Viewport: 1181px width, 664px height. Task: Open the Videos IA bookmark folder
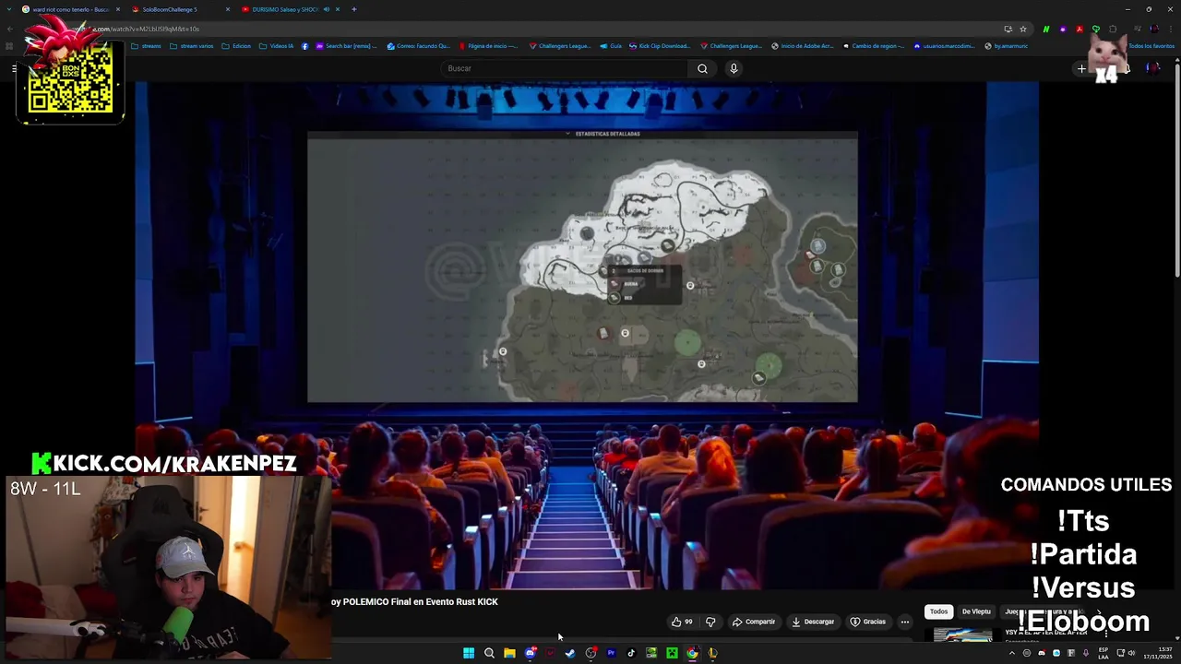[276, 45]
